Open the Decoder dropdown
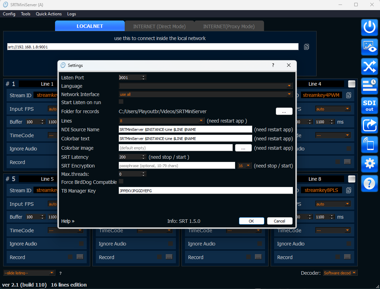The height and width of the screenshot is (289, 380). click(340, 273)
